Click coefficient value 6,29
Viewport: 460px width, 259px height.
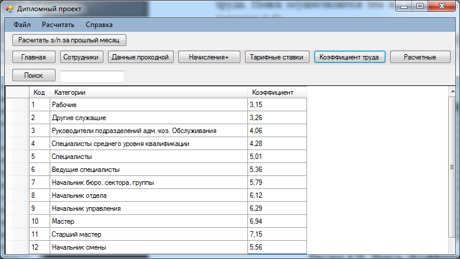point(277,208)
